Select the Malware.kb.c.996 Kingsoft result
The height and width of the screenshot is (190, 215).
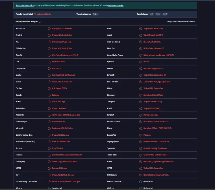151,115
